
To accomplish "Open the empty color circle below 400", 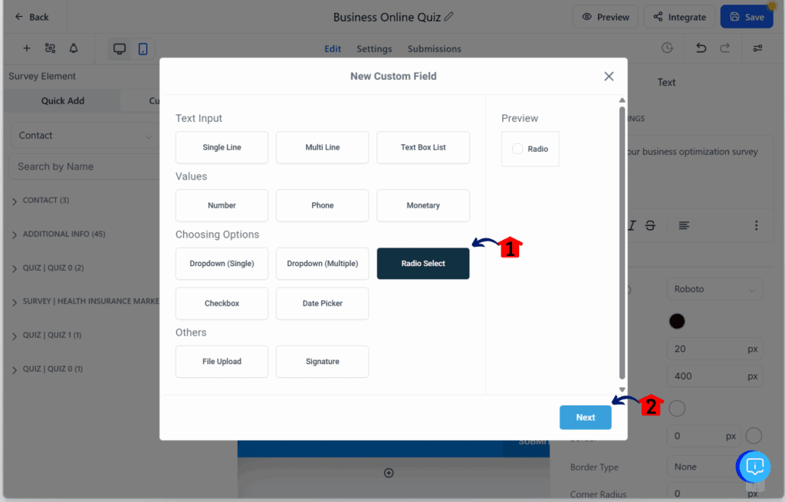I will 677,408.
